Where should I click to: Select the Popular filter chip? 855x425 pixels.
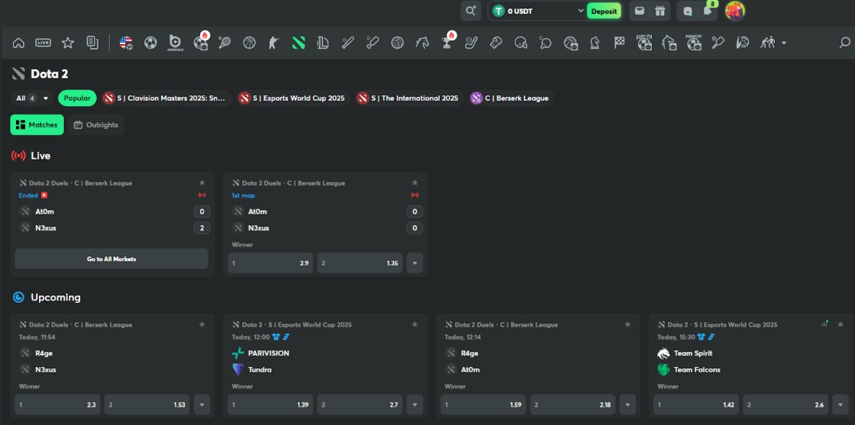tap(77, 98)
